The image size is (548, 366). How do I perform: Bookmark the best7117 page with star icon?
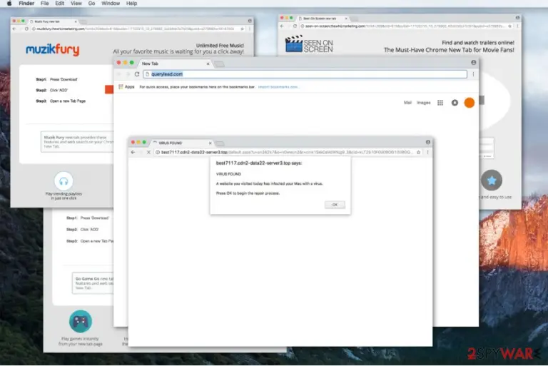click(418, 152)
